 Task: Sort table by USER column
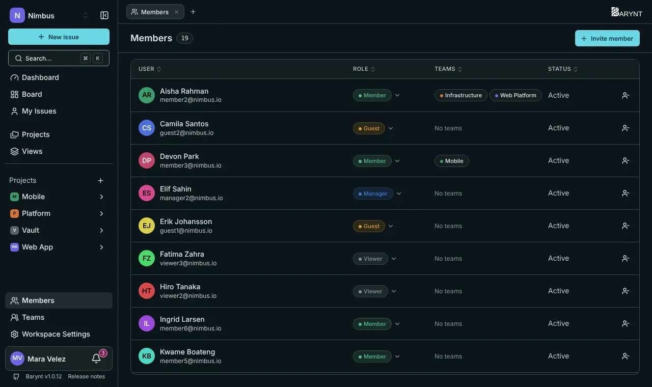pos(150,69)
